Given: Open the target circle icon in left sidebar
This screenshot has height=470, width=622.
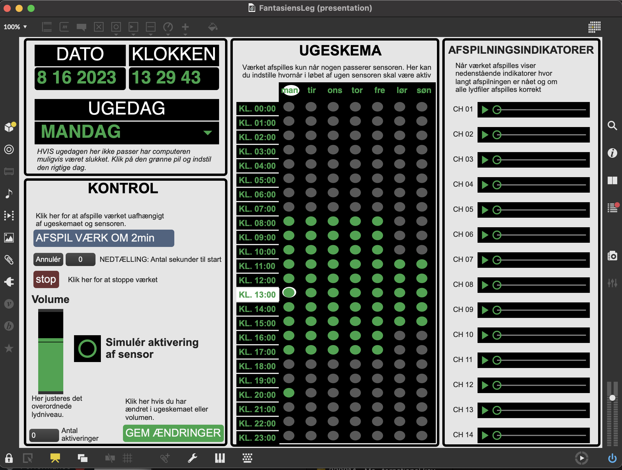Looking at the screenshot, I should tap(9, 149).
